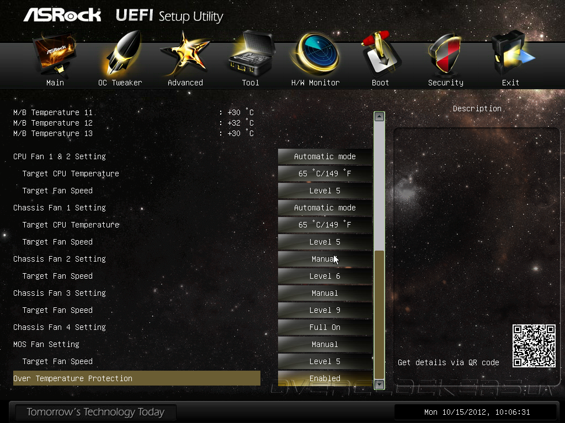Open CPU Fan 1 & 2 Setting dropdown
Viewport: 565px width, 423px height.
[324, 156]
